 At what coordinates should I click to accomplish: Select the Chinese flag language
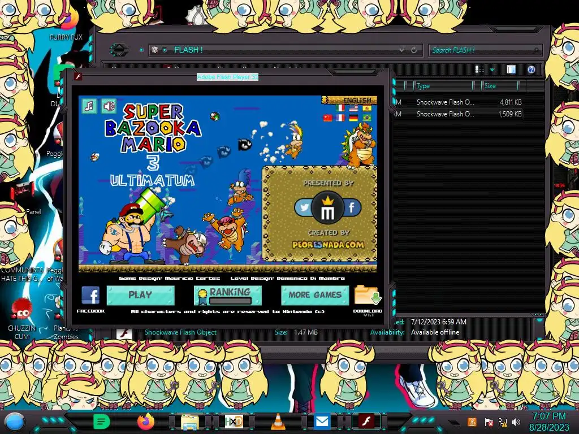327,118
